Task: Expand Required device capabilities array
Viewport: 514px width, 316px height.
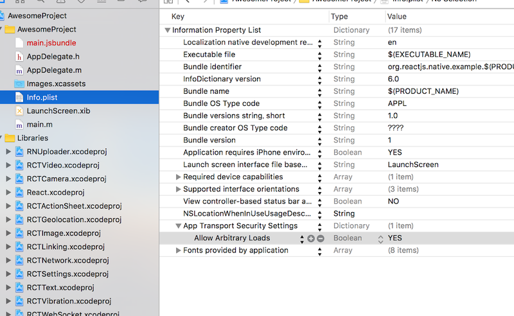Action: tap(179, 177)
